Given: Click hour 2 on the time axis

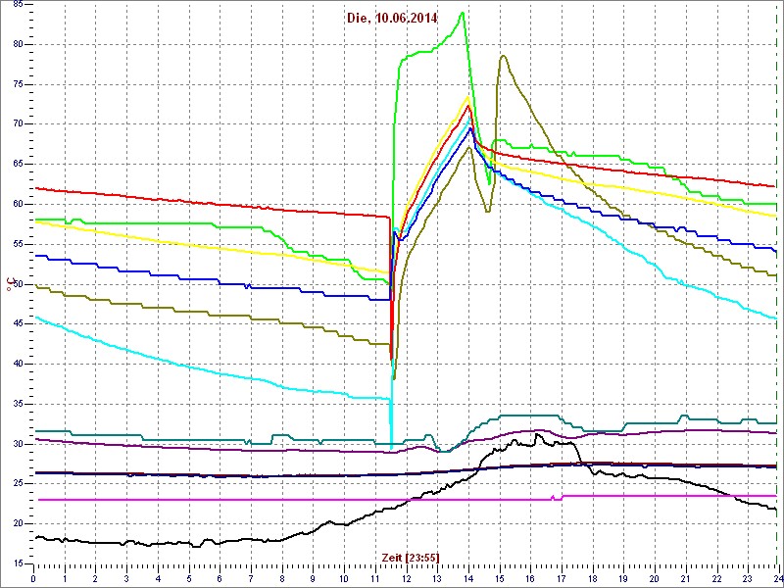Looking at the screenshot, I should [96, 578].
